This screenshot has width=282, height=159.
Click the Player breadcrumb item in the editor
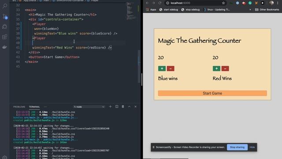click(94, 1)
